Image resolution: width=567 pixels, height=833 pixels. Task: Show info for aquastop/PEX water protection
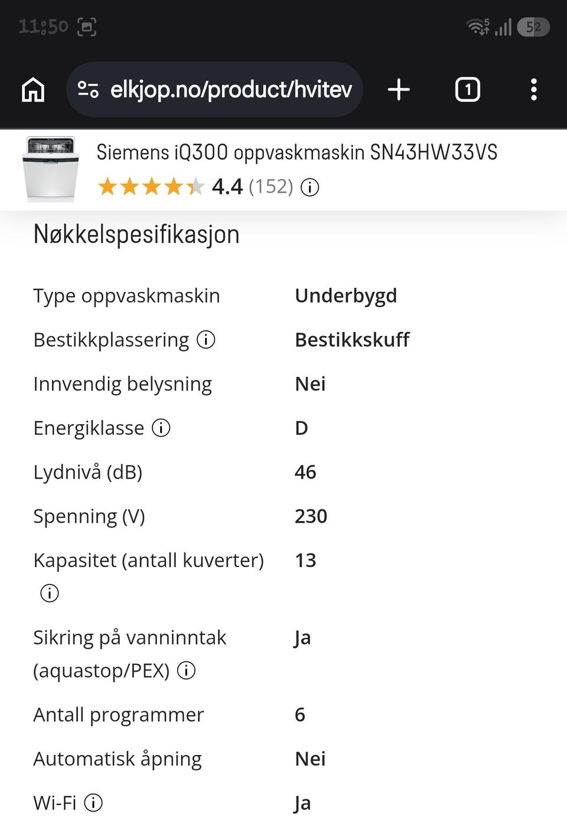tap(186, 671)
